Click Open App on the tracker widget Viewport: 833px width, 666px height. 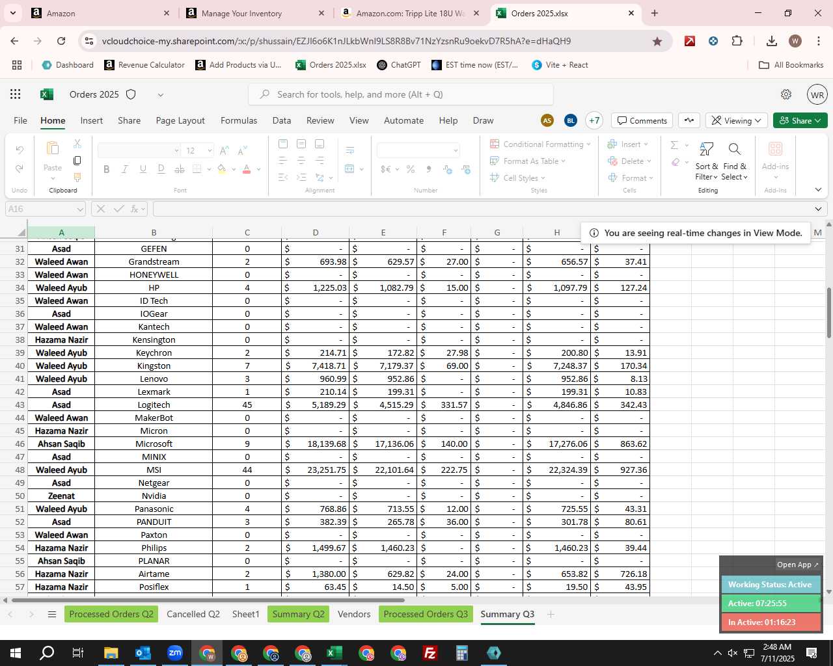(x=797, y=565)
